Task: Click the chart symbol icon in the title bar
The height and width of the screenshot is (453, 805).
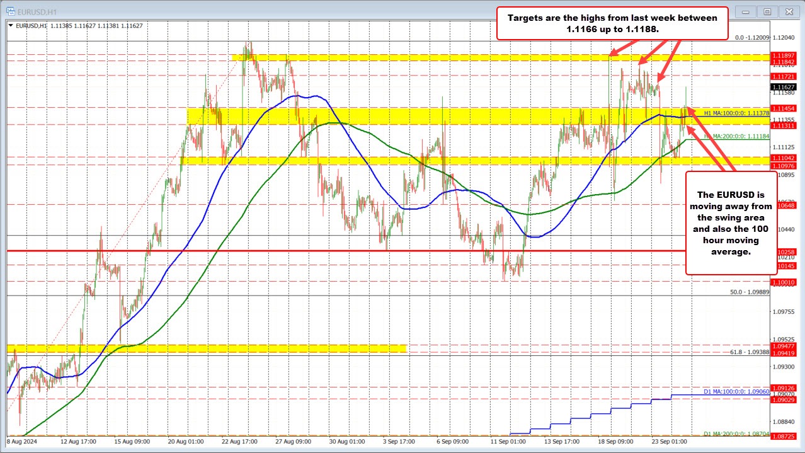Action: pyautogui.click(x=9, y=11)
